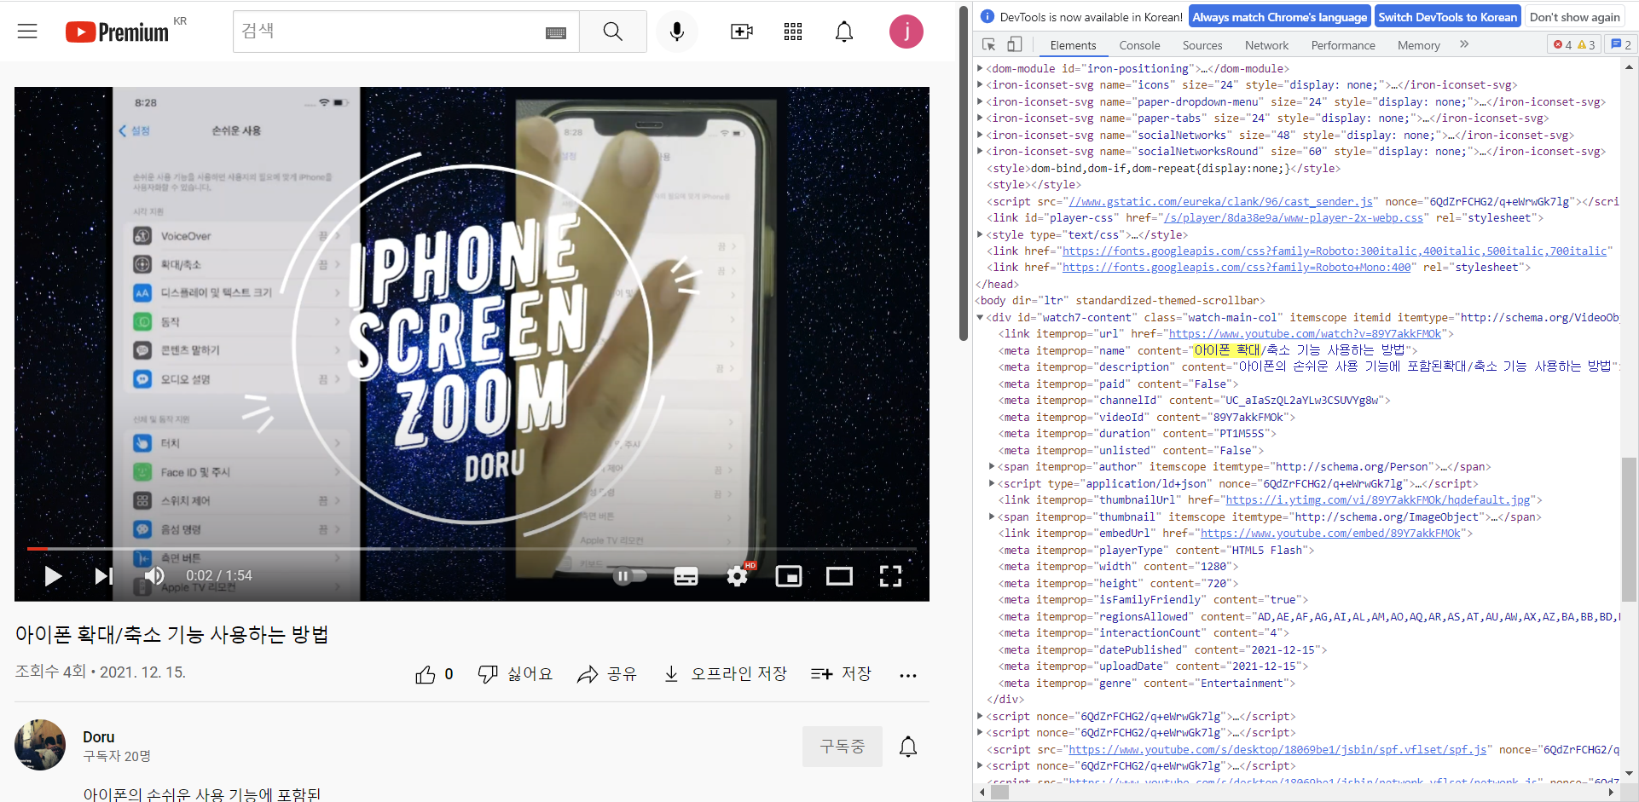Open player settings gear
The width and height of the screenshot is (1639, 802).
(x=738, y=576)
